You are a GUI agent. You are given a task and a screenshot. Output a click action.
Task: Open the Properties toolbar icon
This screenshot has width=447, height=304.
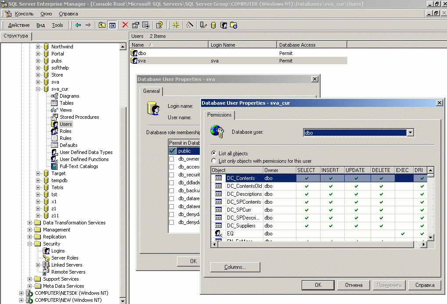click(x=135, y=25)
